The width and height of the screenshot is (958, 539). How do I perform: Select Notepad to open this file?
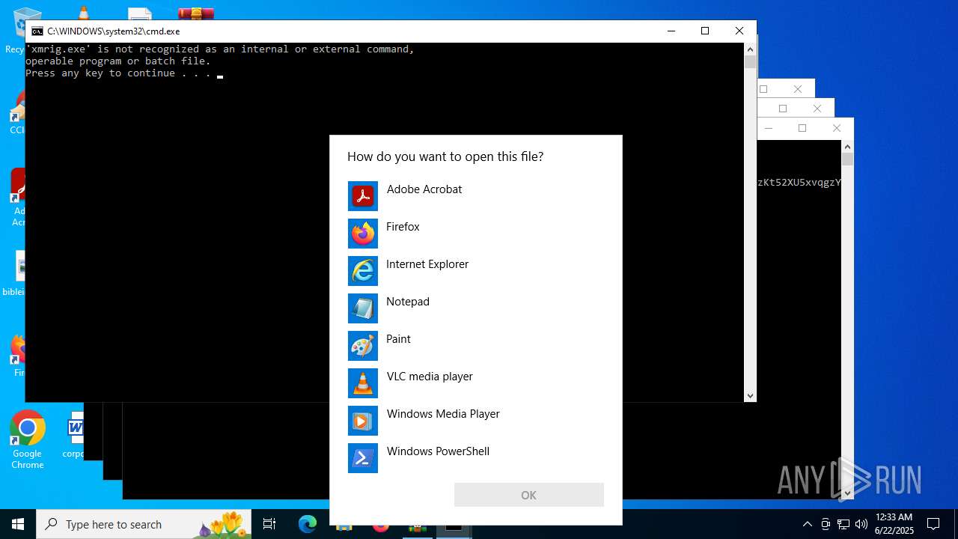[475, 308]
